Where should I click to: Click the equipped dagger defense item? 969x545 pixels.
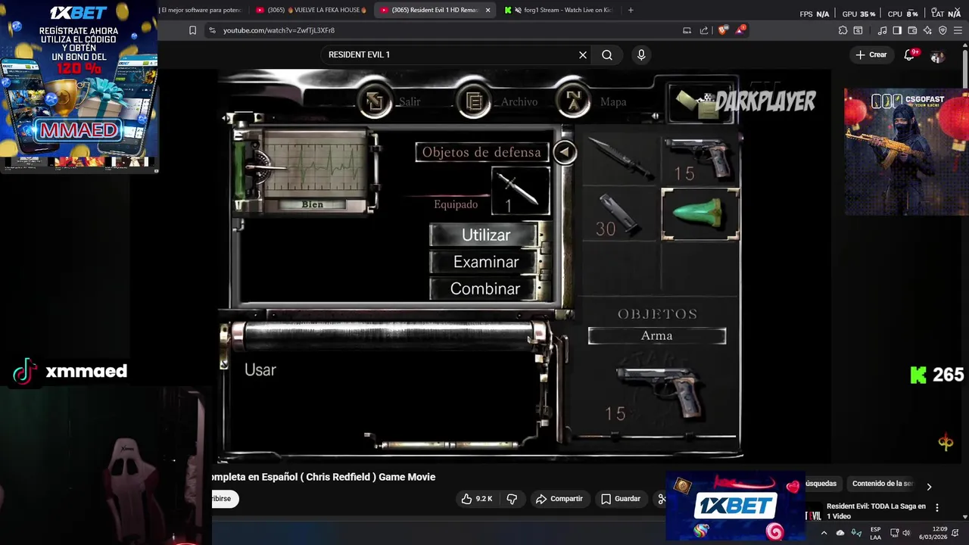coord(520,191)
